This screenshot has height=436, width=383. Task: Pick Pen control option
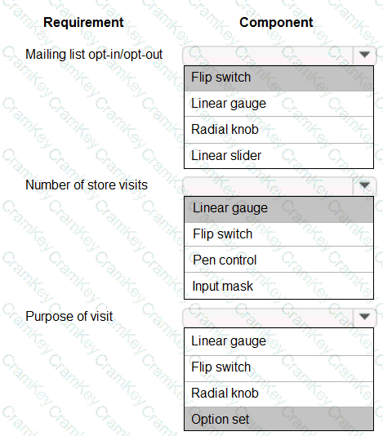(278, 260)
